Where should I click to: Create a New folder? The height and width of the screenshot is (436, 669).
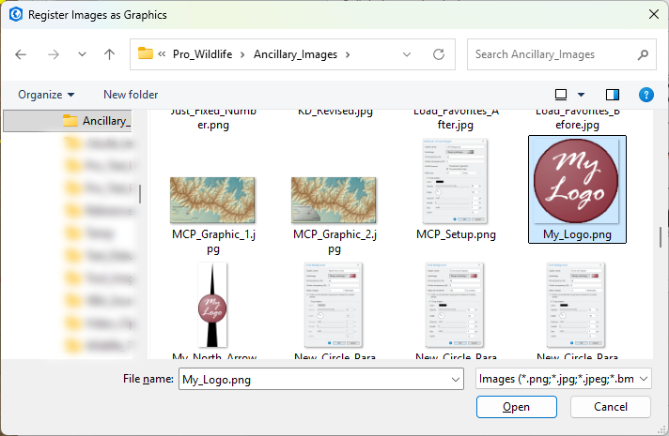(131, 95)
